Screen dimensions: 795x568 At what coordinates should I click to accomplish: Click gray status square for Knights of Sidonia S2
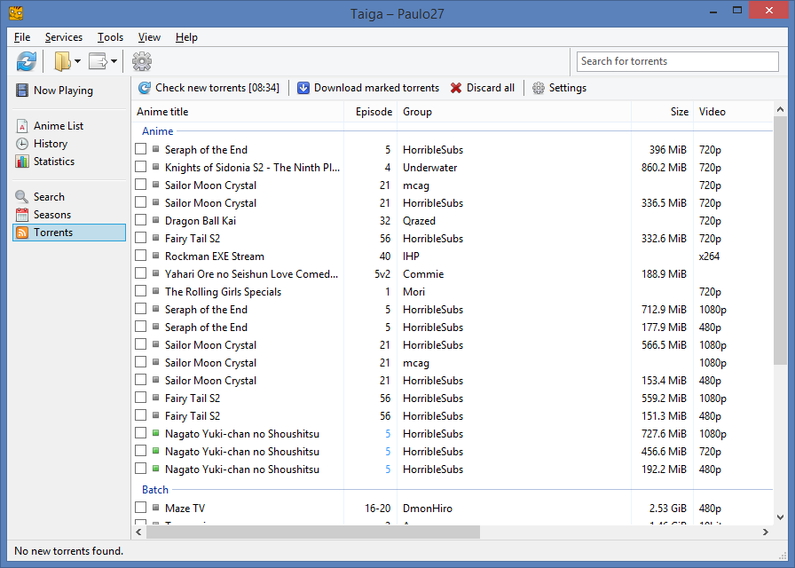pos(155,167)
